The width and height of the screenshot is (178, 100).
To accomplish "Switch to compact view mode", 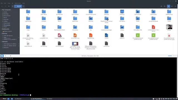I will (x=175, y=6).
